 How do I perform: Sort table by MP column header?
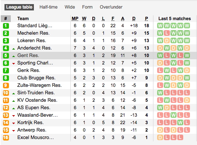[x=75, y=19]
